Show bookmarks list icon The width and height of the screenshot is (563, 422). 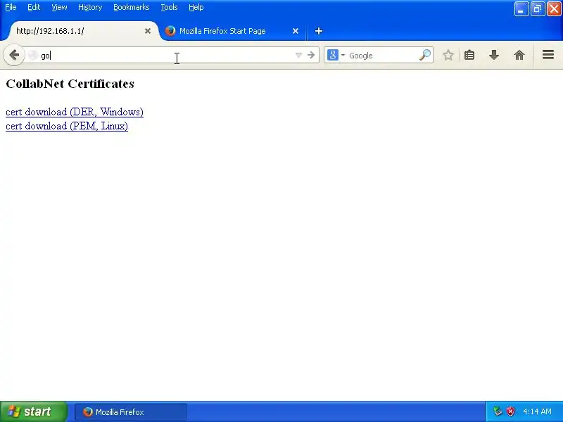(469, 55)
